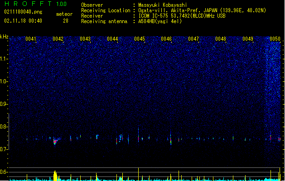This screenshot has width=285, height=181.
Task: Click the 'meteor' count label
Action: pos(64,14)
